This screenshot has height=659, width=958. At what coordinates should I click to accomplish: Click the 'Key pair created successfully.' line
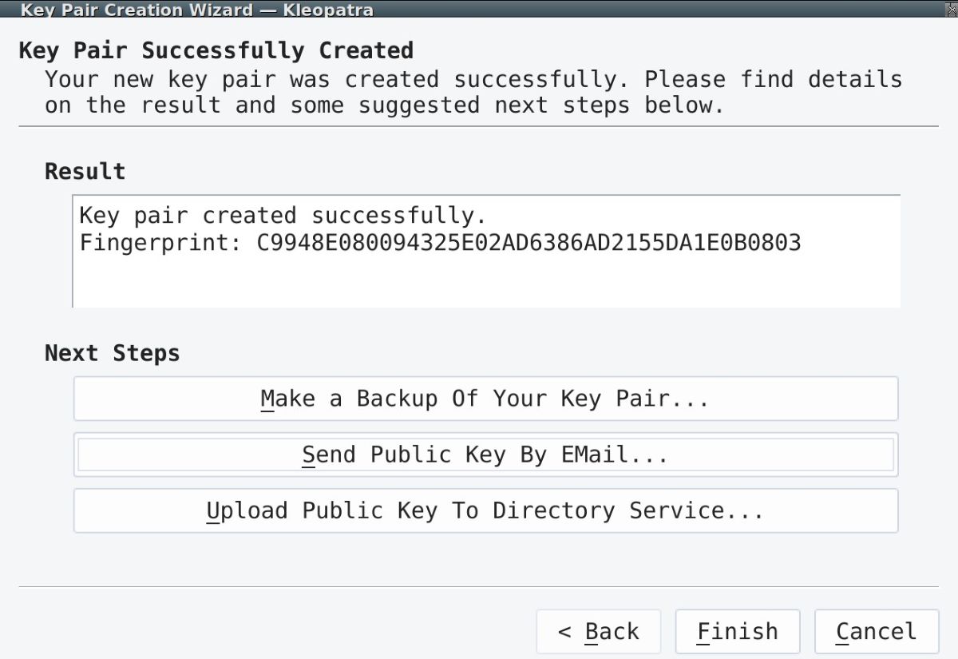(283, 216)
